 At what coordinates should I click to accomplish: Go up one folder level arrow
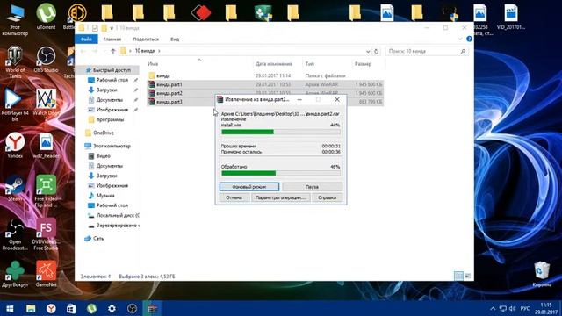[113, 51]
